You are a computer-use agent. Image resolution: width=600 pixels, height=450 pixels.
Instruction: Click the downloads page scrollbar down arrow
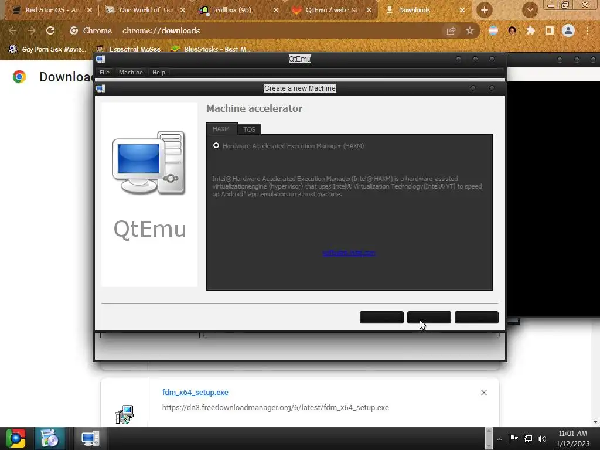[x=595, y=422]
